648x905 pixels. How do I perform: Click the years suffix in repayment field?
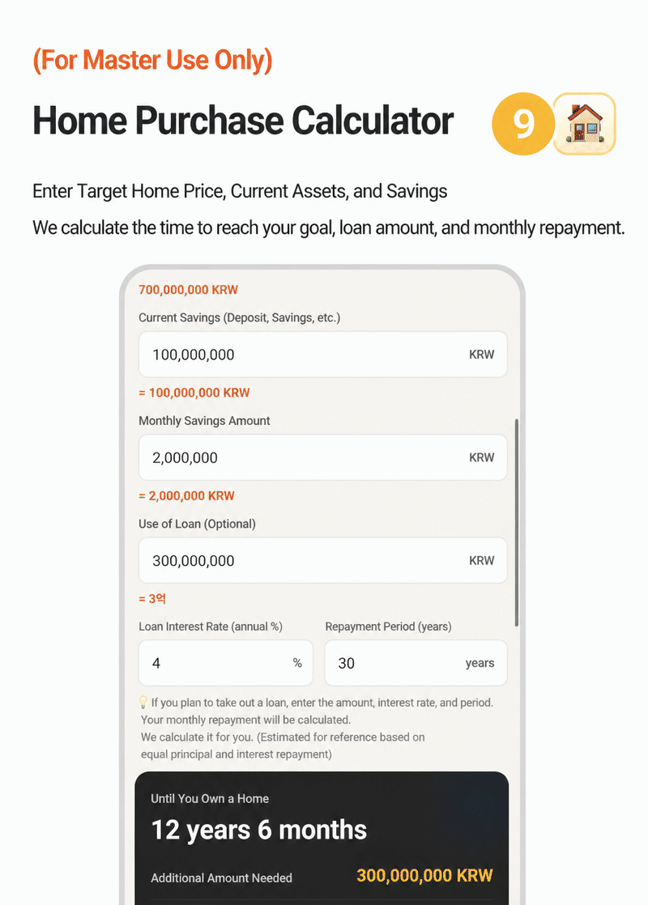[480, 663]
